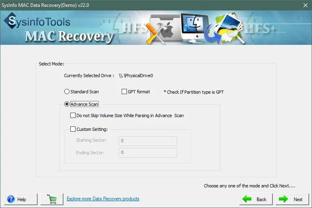Select the Standard Scan radio option
The height and width of the screenshot is (208, 312).
(67, 92)
